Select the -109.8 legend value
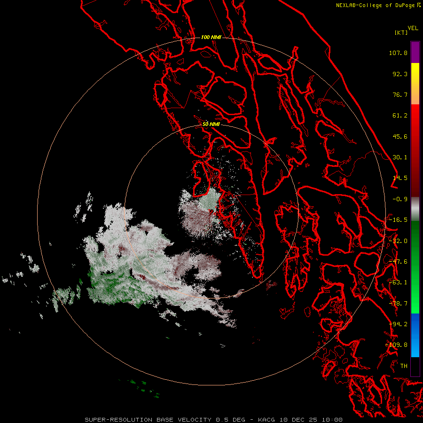The width and height of the screenshot is (423, 423). 396,345
